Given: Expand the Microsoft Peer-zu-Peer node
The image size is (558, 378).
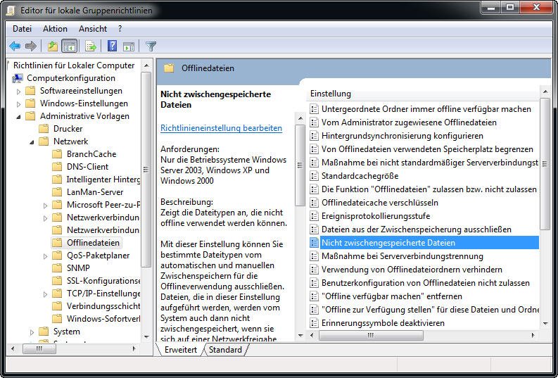Looking at the screenshot, I should 45,206.
